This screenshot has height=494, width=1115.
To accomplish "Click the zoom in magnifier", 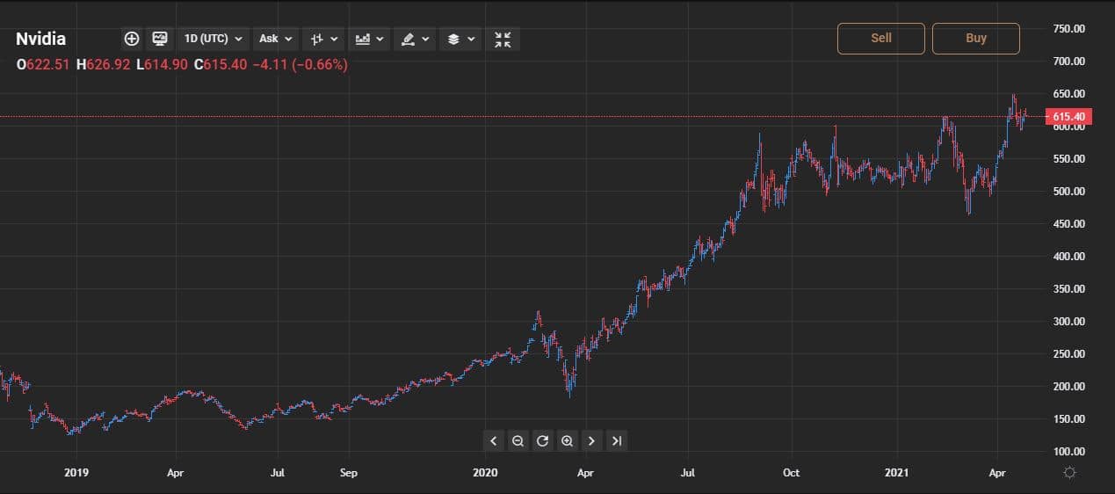I will (x=567, y=441).
